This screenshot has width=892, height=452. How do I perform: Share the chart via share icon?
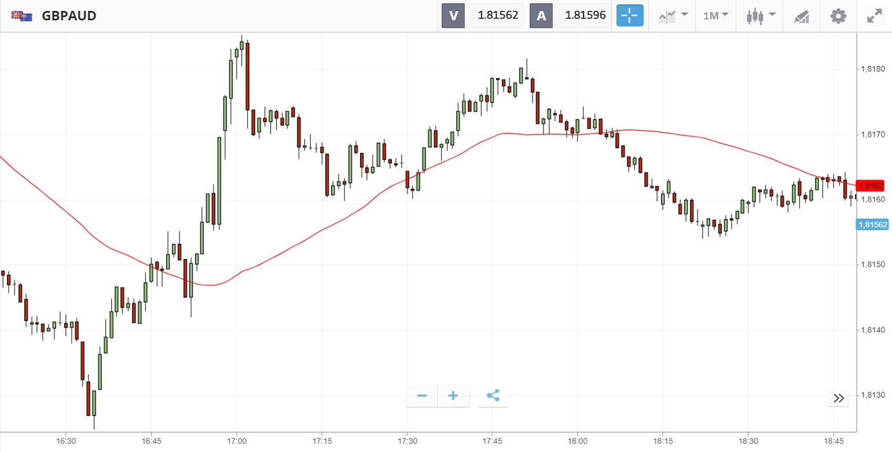(493, 396)
